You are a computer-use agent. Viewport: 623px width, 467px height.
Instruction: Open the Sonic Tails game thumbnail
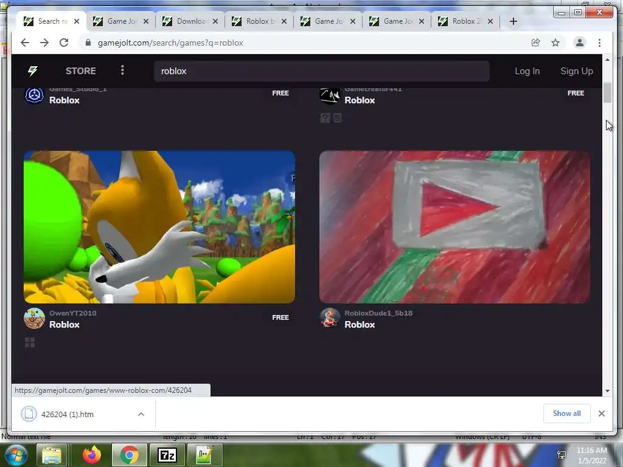click(159, 227)
